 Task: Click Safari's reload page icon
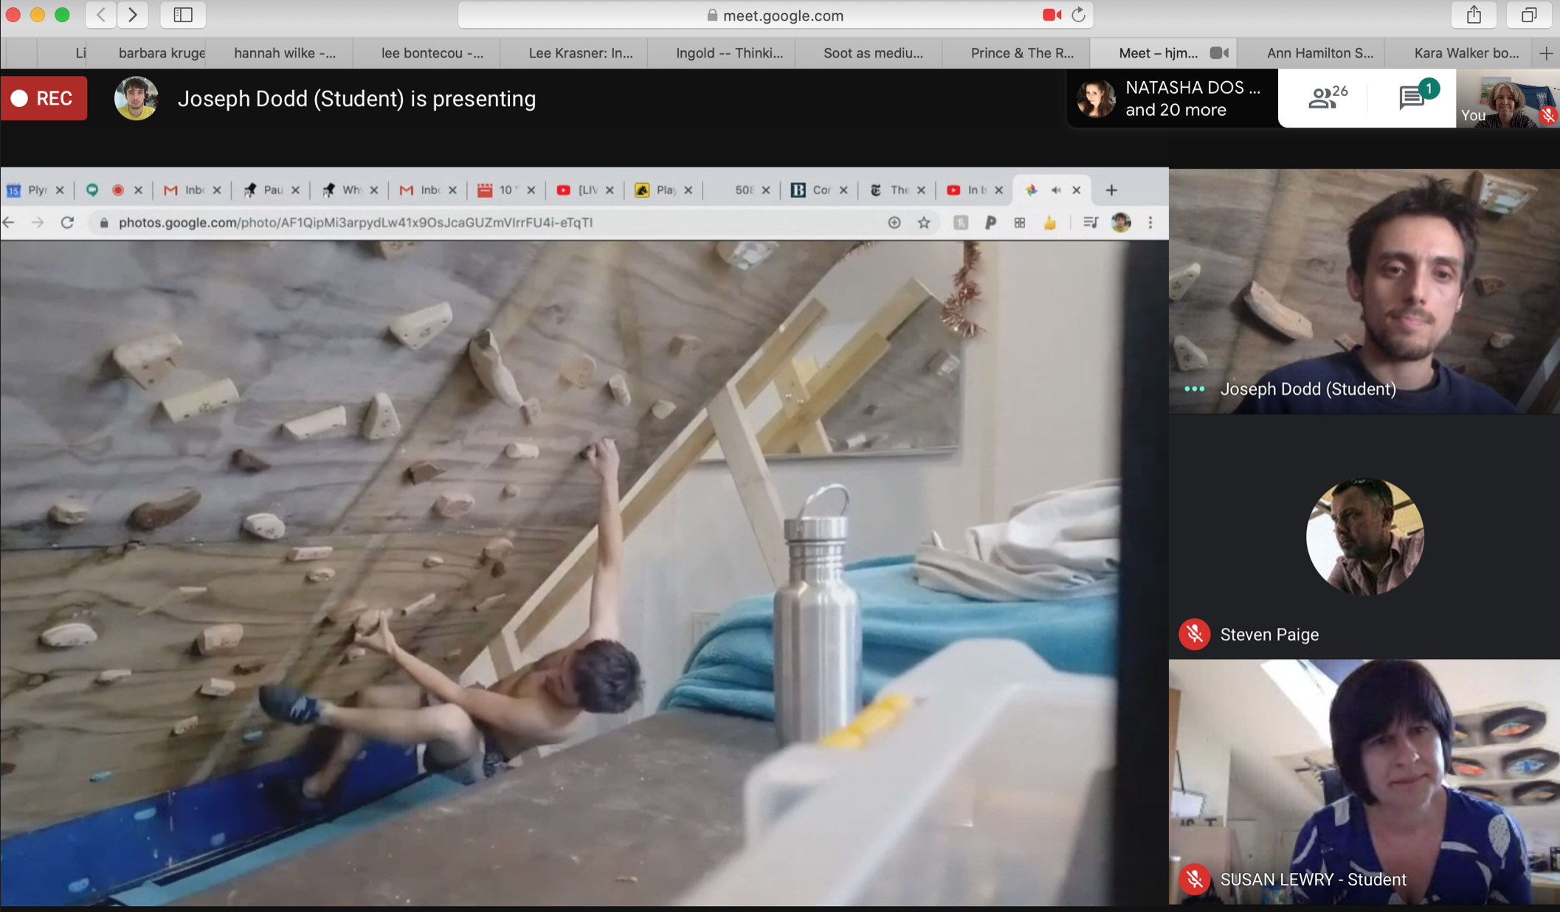click(x=1078, y=15)
